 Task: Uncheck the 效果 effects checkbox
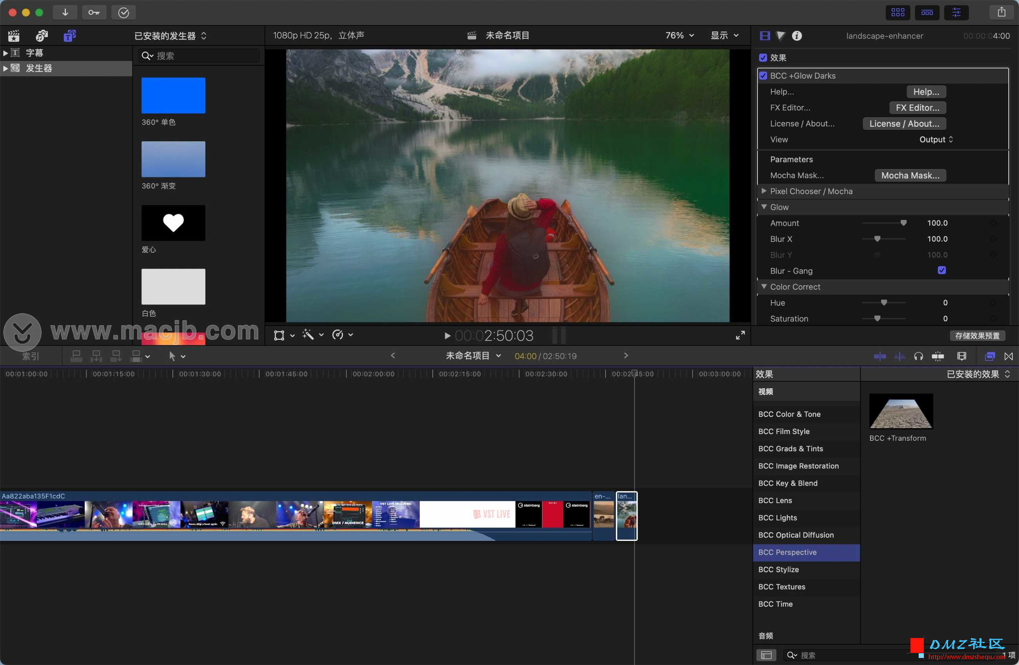[x=763, y=58]
